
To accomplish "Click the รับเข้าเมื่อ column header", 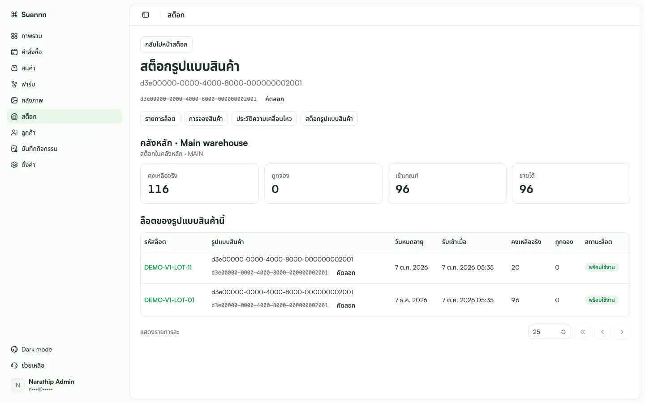I will coord(454,242).
